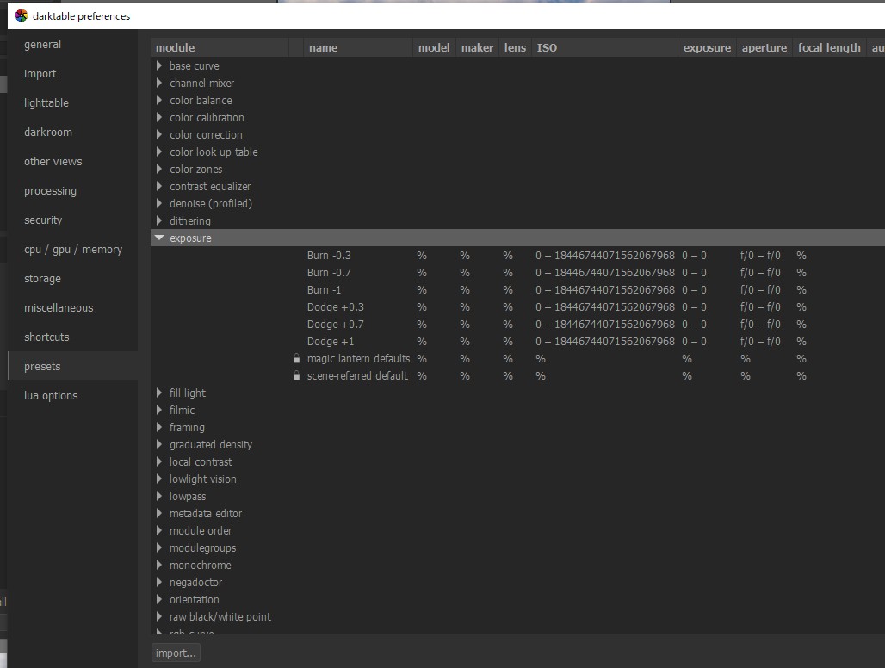
Task: Expand the color look up table module
Action: (x=159, y=152)
